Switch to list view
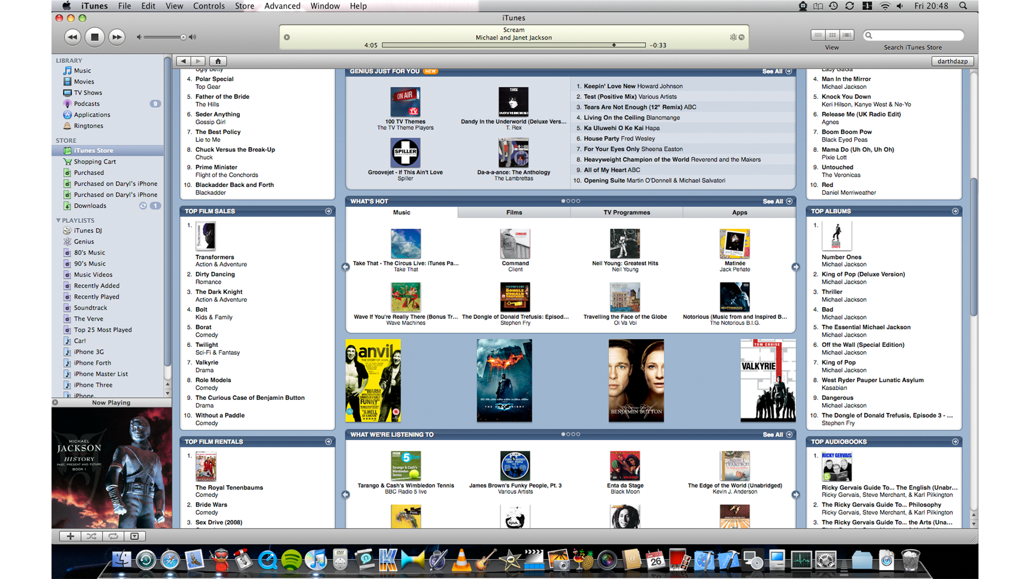This screenshot has width=1030, height=579. (818, 35)
